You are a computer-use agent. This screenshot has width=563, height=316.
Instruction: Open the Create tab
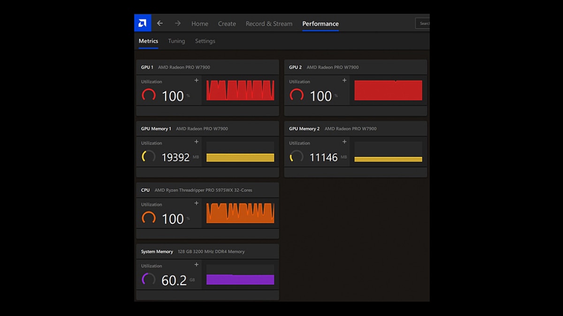pos(227,24)
